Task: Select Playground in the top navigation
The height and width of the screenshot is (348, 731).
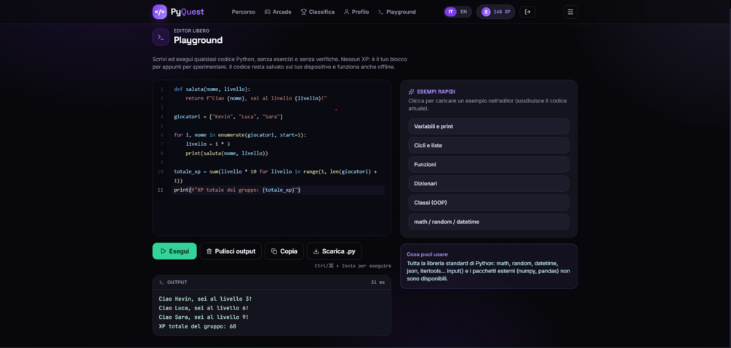Action: 396,12
